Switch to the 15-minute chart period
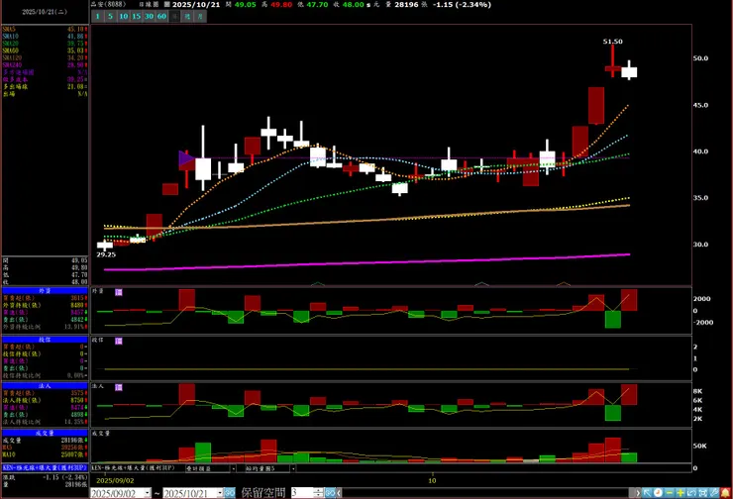 point(136,17)
